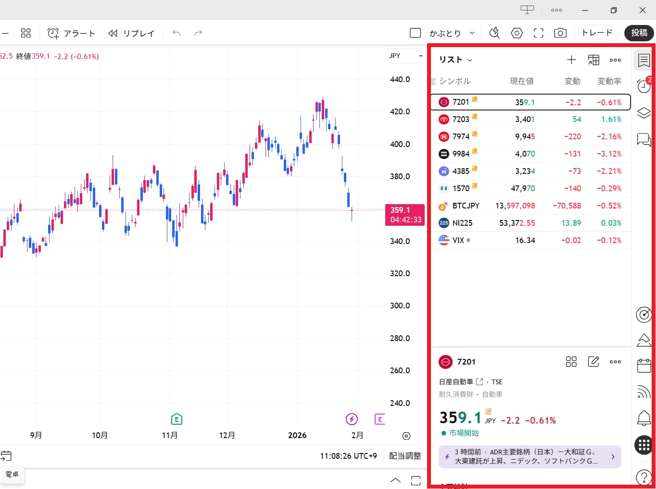This screenshot has width=656, height=489.
Task: Start bar replay mode
Action: pos(131,33)
